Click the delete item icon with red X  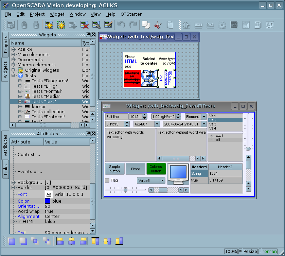pyautogui.click(x=85, y=25)
